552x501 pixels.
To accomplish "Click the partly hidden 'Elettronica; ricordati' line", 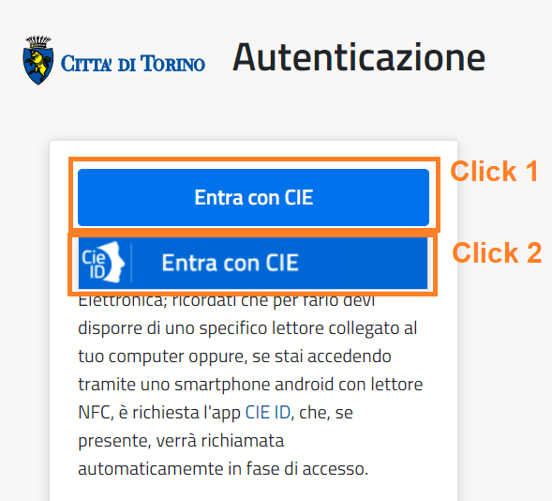I will coord(227,302).
